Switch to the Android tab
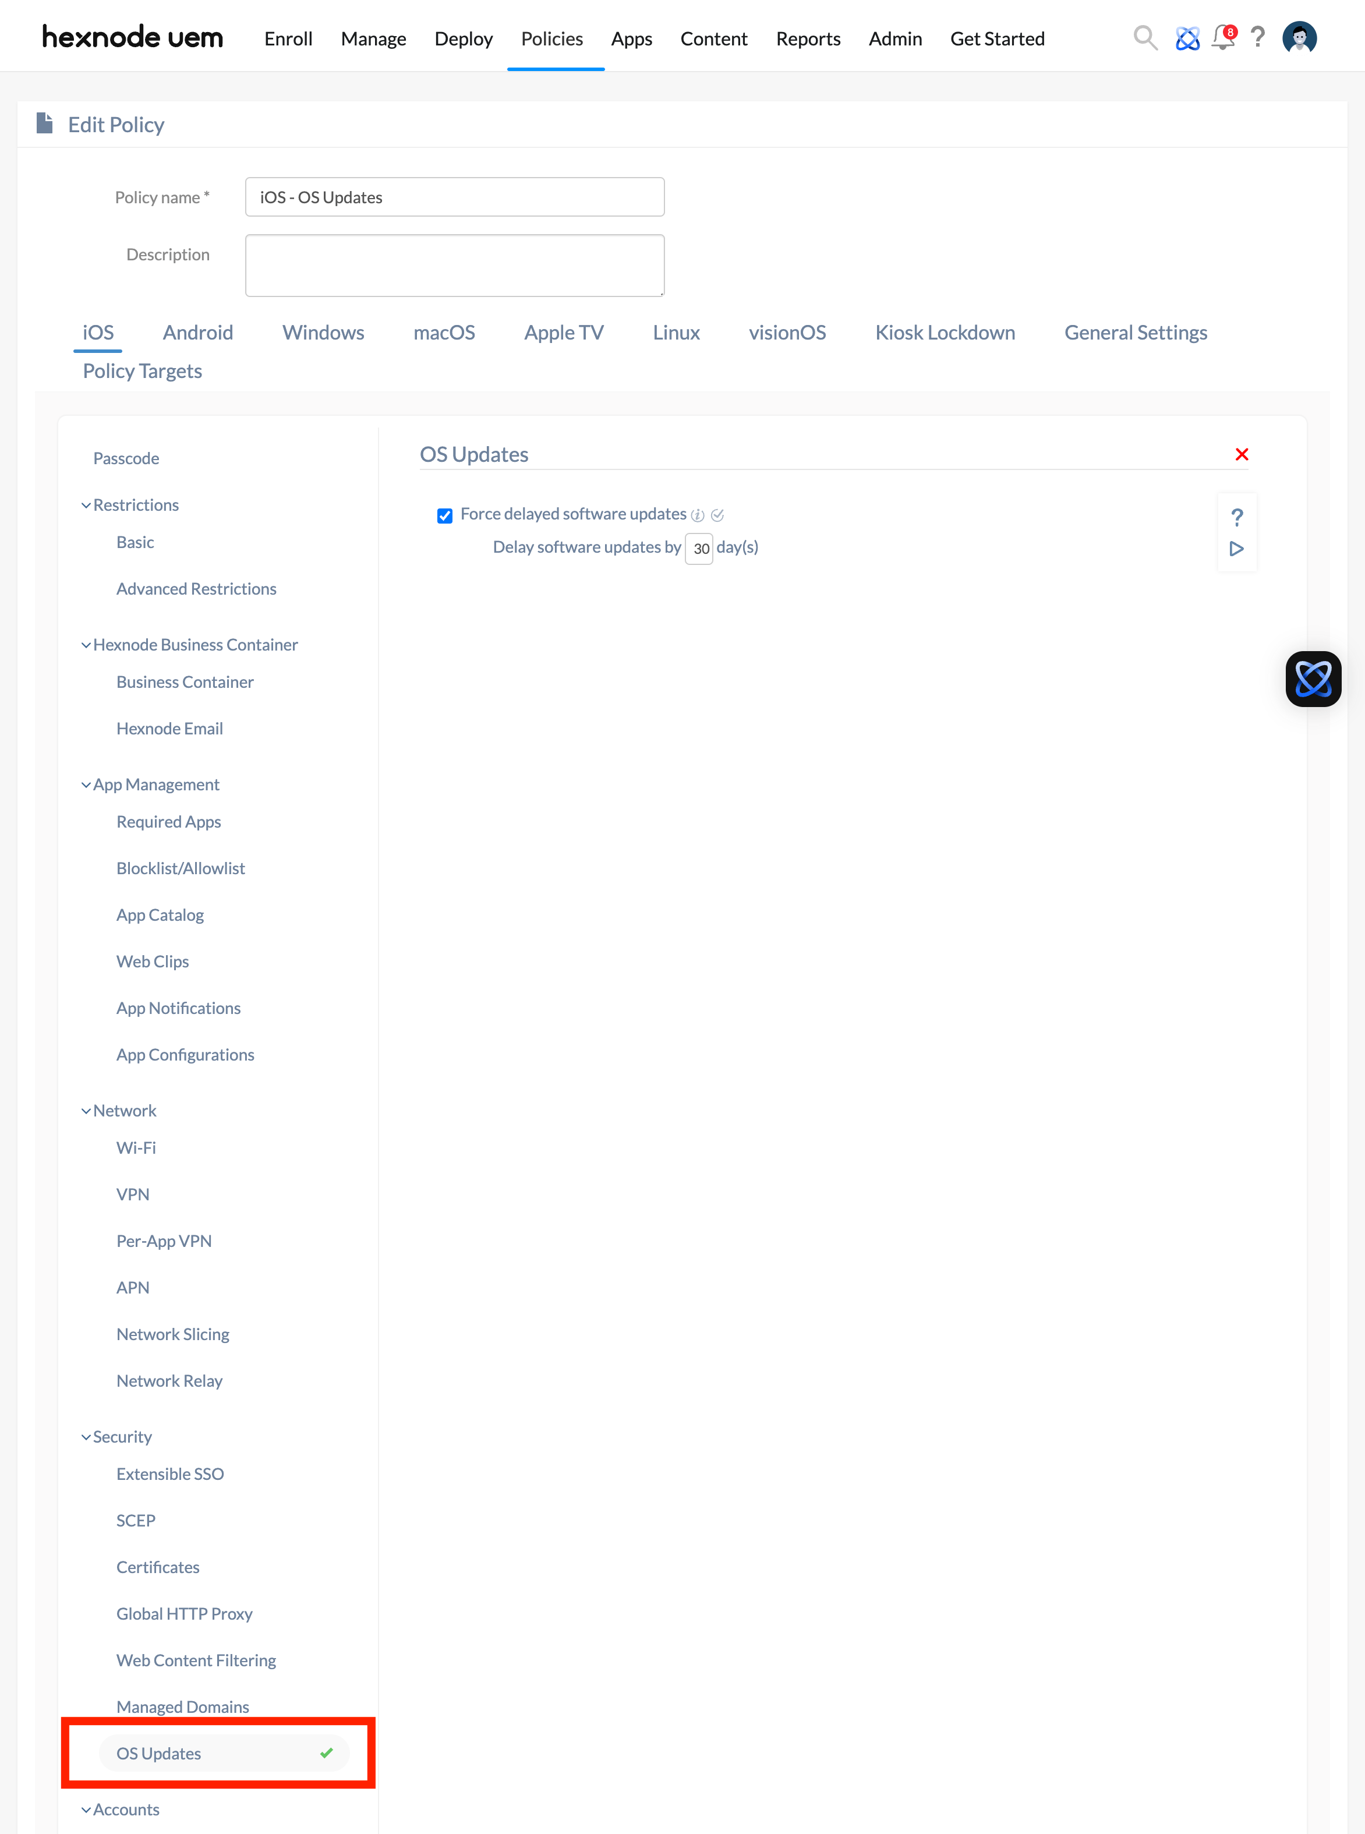The height and width of the screenshot is (1834, 1365). coord(197,333)
